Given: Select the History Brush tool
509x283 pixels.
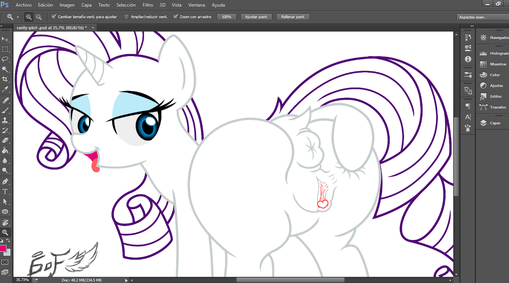Looking at the screenshot, I should (x=5, y=130).
